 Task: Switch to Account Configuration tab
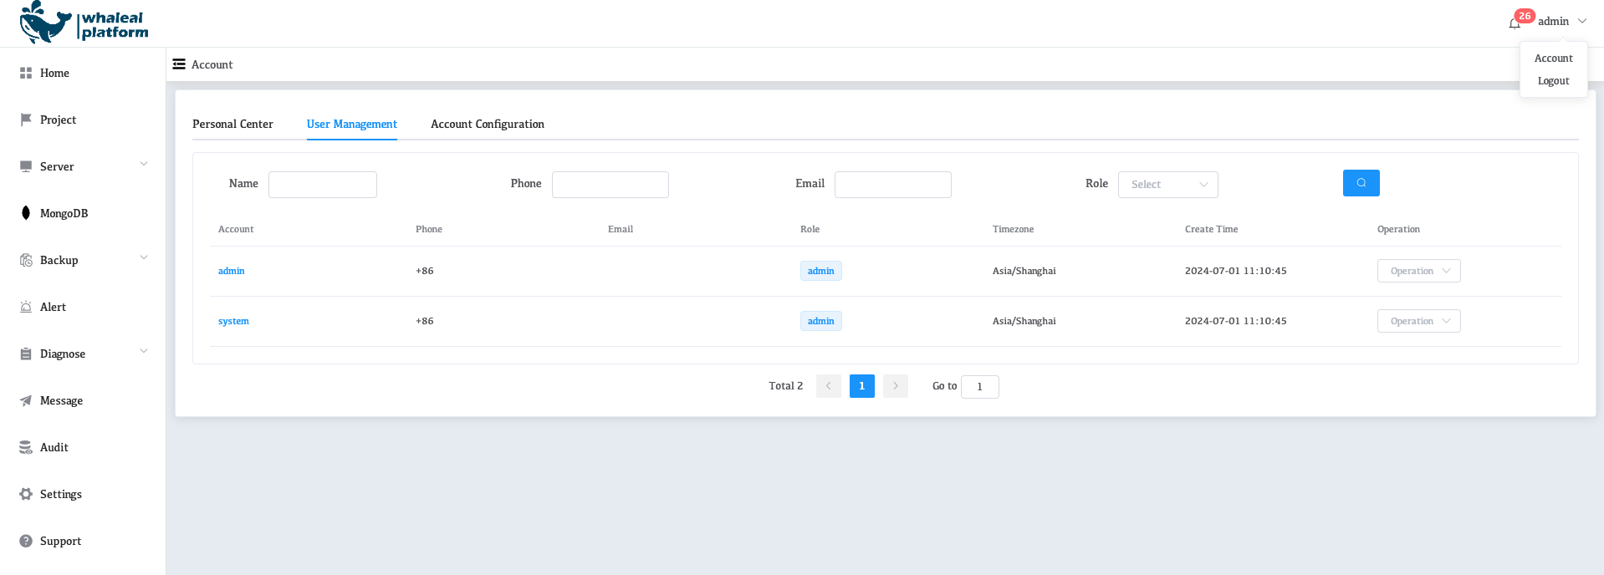487,124
